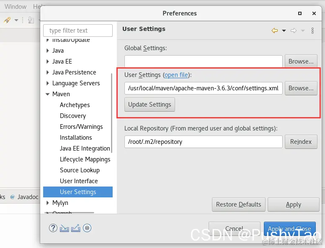Click the back navigation arrow icon
The height and width of the screenshot is (248, 325).
tap(275, 31)
